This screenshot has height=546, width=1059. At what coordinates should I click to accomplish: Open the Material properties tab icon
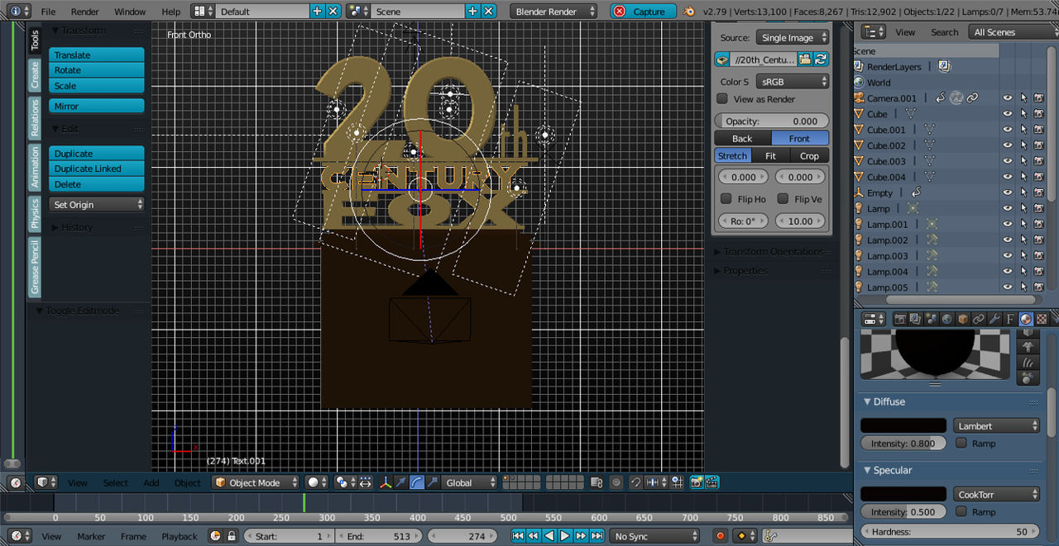click(1026, 319)
